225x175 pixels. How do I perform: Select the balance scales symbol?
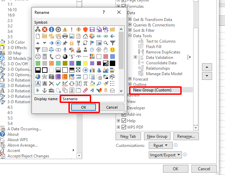pos(52,50)
